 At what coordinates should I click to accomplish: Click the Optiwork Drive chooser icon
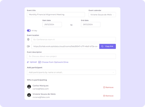39,62
